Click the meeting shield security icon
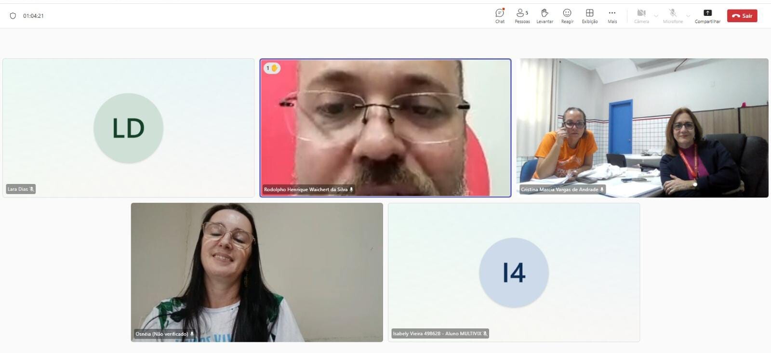Screen dimensions: 771x353 (x=13, y=16)
